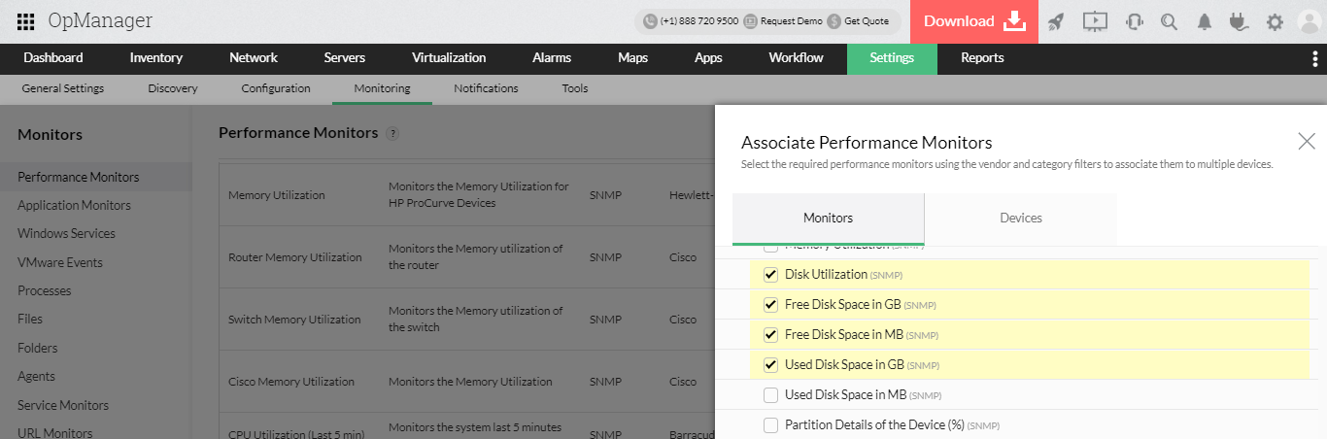
Task: Open the gear settings icon in header
Action: [x=1275, y=21]
